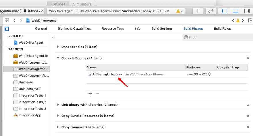Delete the Copy frameworks phase
253x136 pixels.
pyautogui.click(x=248, y=127)
